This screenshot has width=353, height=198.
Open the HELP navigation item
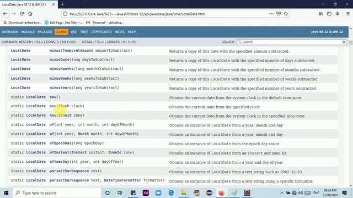[132, 32]
